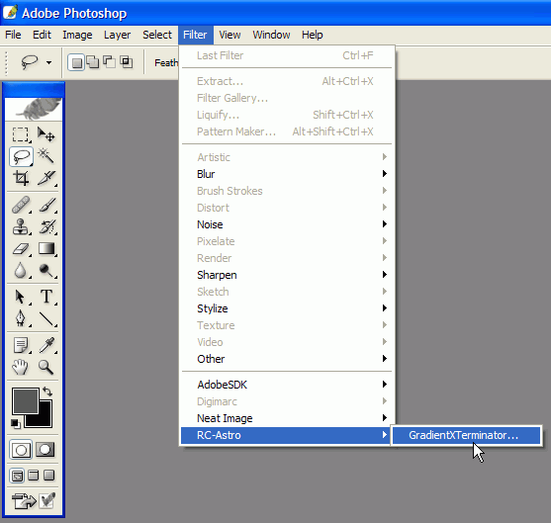Select the Notes tool
The width and height of the screenshot is (551, 523).
pyautogui.click(x=21, y=345)
